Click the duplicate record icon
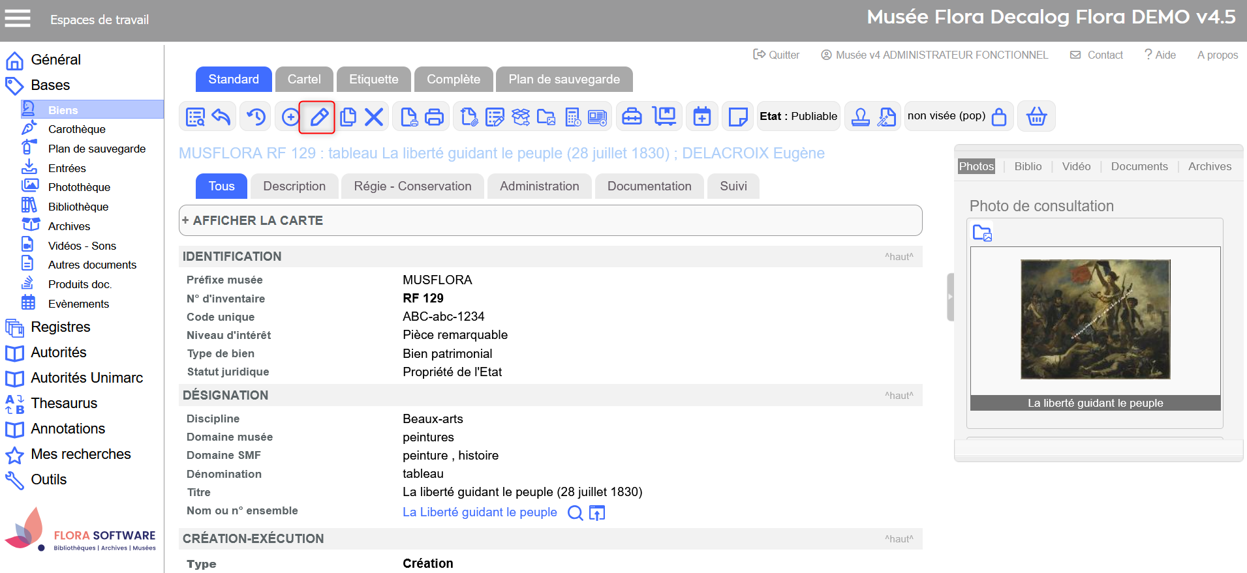The width and height of the screenshot is (1247, 573). (348, 117)
